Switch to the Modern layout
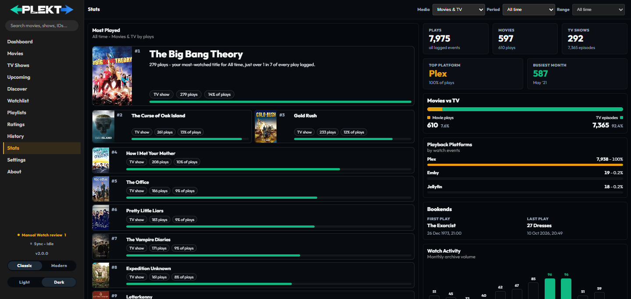 [x=59, y=266]
